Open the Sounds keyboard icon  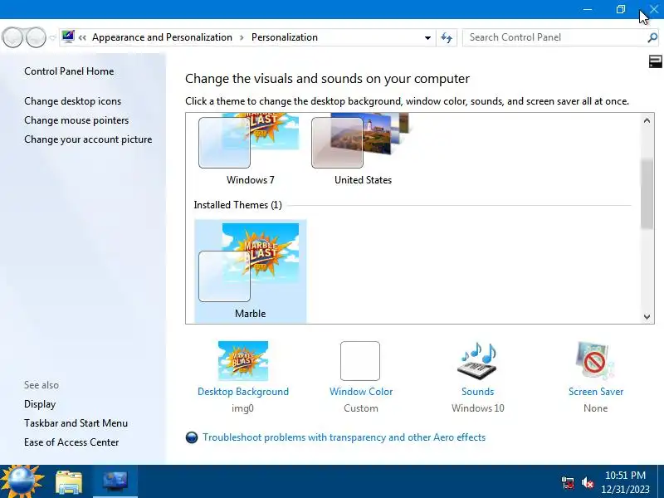[477, 361]
